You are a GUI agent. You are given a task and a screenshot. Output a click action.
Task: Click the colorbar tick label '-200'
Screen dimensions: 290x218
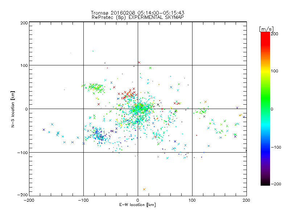click(276, 184)
